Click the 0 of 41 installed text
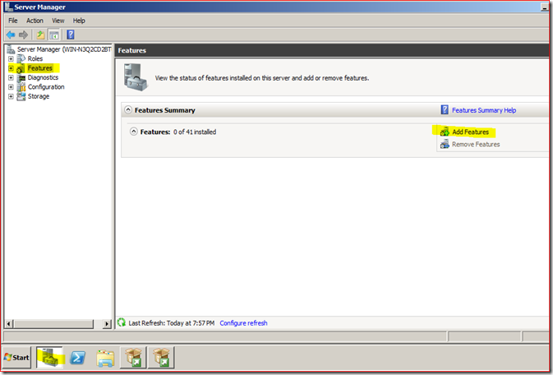The height and width of the screenshot is (375, 553). pos(195,132)
